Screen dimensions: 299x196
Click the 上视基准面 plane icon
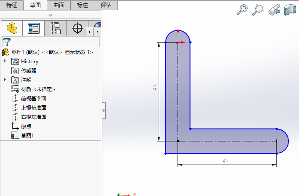pyautogui.click(x=15, y=107)
